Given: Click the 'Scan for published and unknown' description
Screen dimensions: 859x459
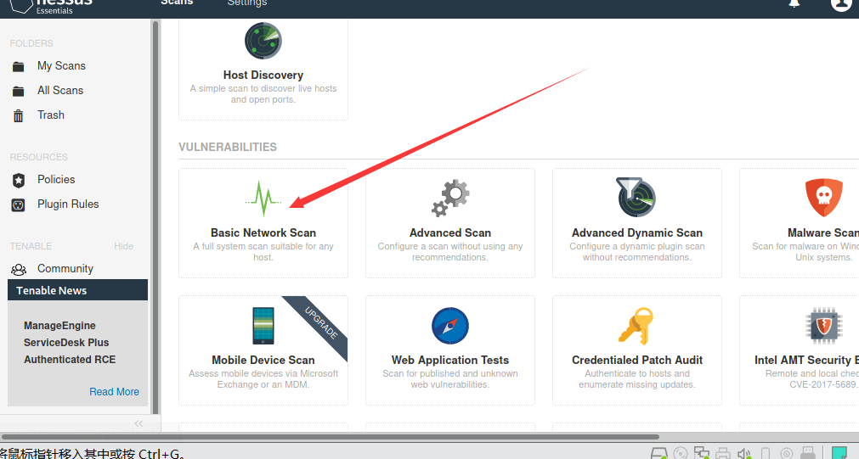Looking at the screenshot, I should coord(450,379).
